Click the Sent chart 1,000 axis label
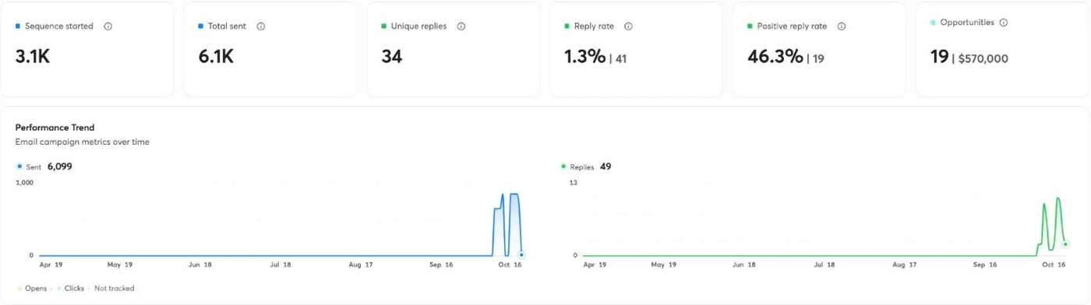1091x305 pixels. point(24,182)
